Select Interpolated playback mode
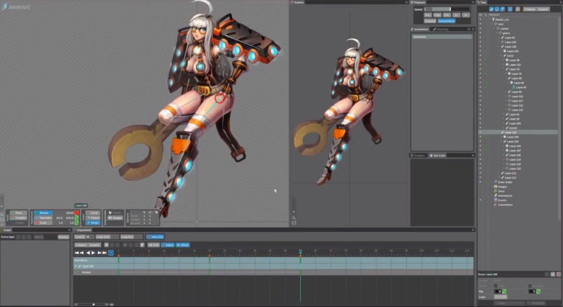 pyautogui.click(x=446, y=21)
